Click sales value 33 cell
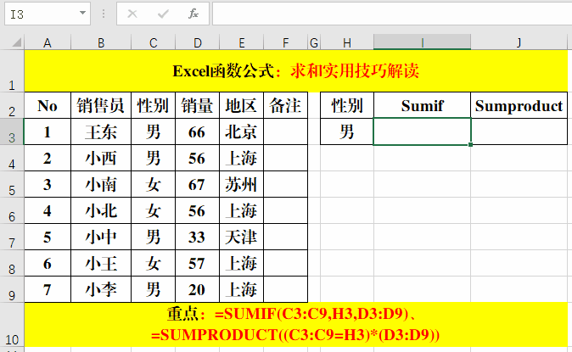 pyautogui.click(x=198, y=237)
